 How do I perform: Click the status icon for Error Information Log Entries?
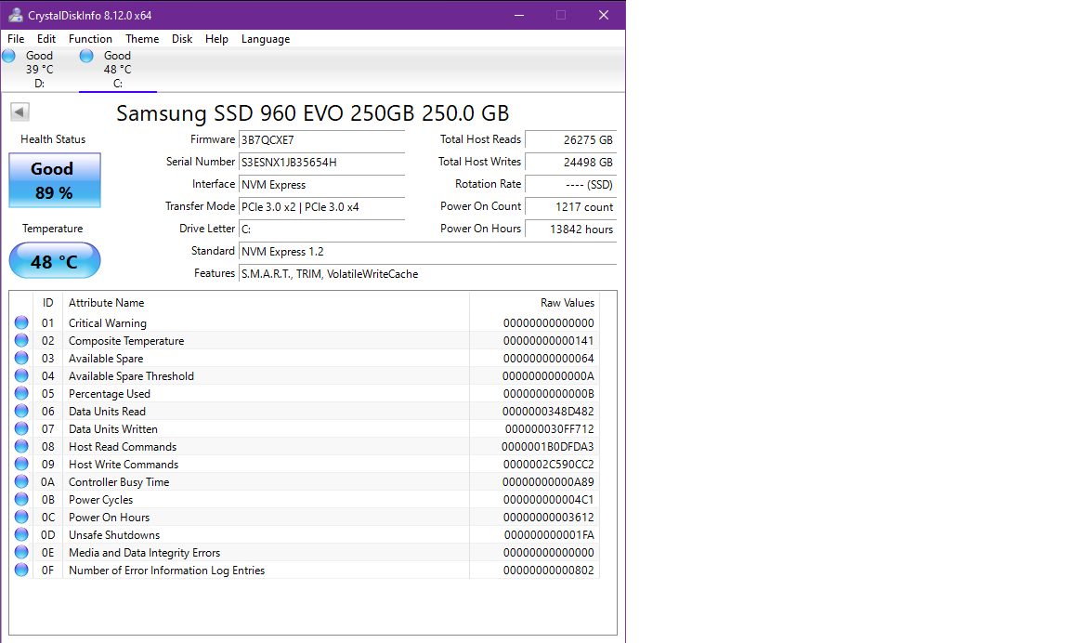[x=21, y=570]
